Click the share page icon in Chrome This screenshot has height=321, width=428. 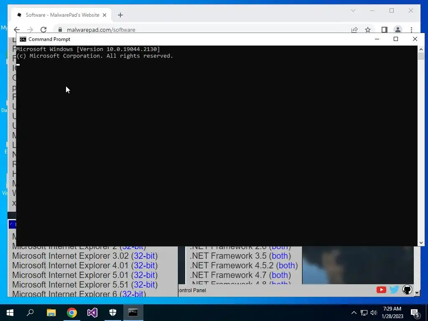[354, 30]
